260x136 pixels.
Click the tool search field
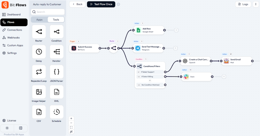pyautogui.click(x=48, y=12)
